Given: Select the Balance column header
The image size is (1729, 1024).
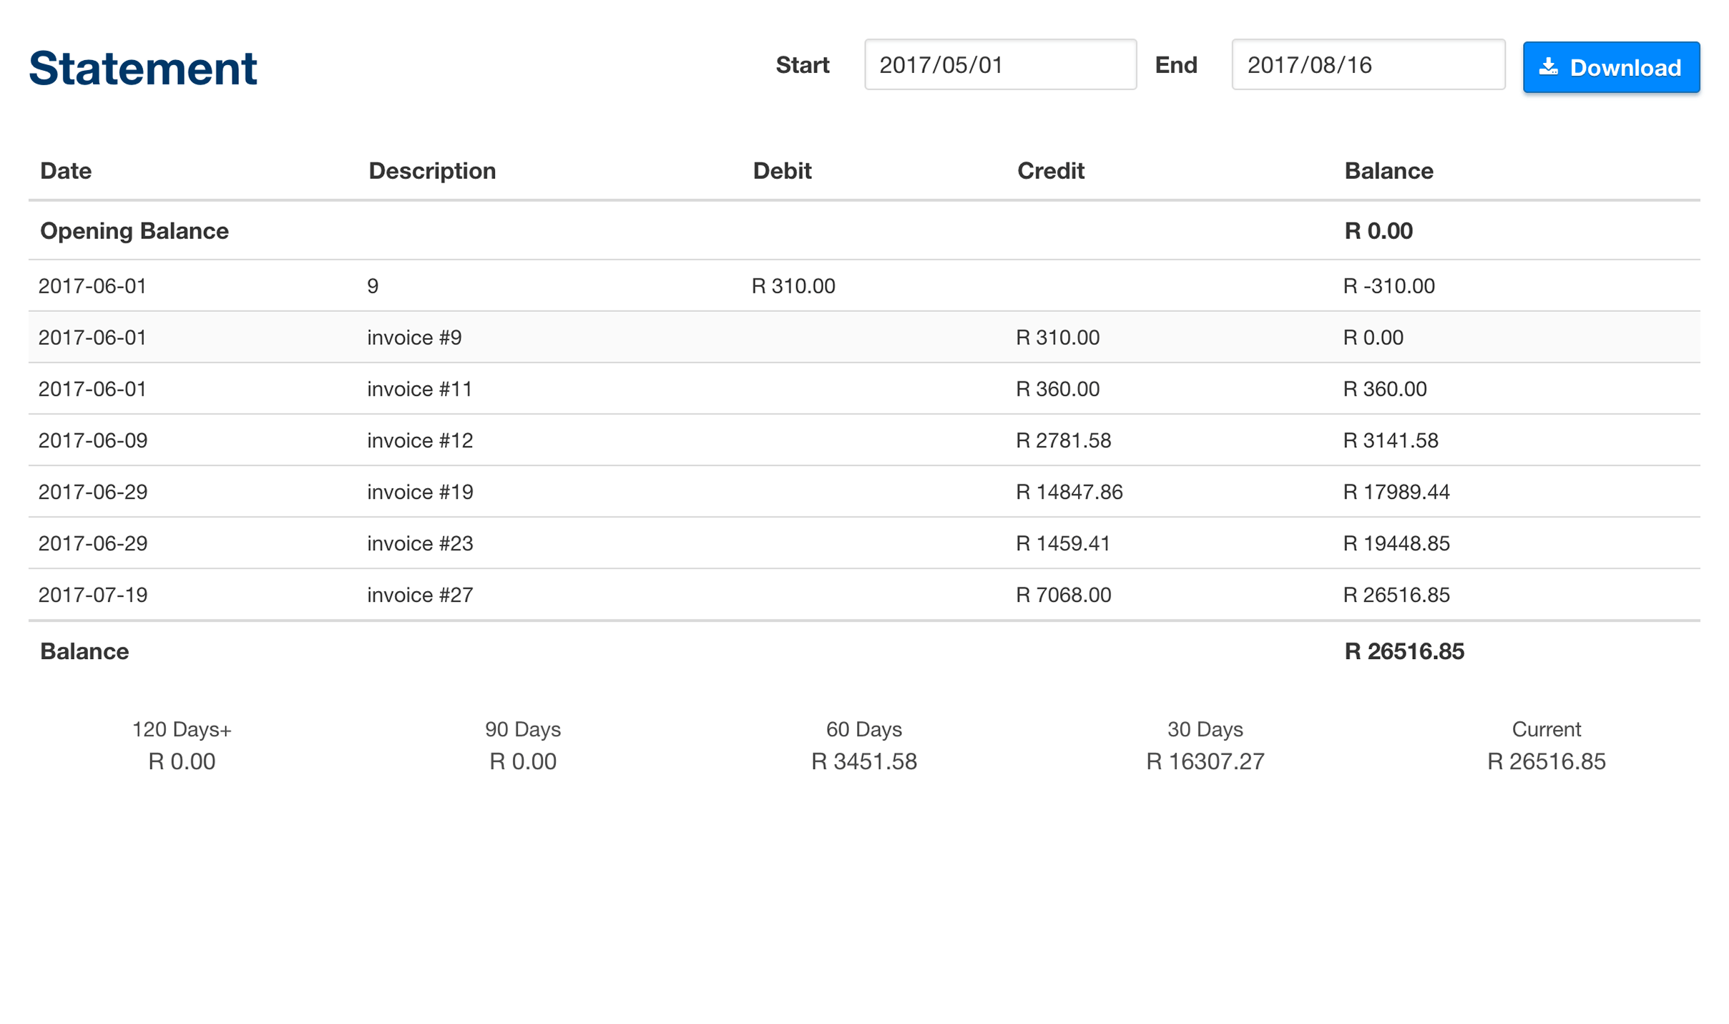Looking at the screenshot, I should pyautogui.click(x=1388, y=171).
